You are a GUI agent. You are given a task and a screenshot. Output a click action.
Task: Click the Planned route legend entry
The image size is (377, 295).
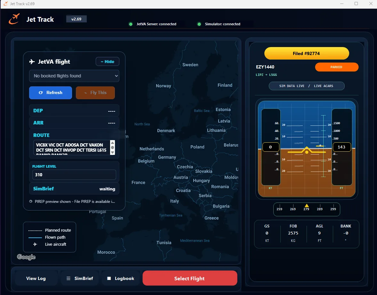pyautogui.click(x=50, y=230)
